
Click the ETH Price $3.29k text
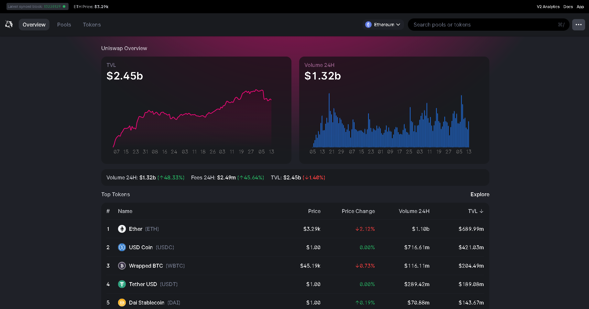point(91,6)
